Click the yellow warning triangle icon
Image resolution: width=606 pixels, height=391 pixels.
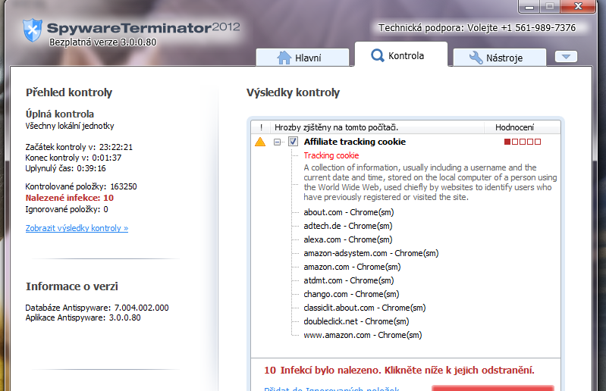click(260, 142)
